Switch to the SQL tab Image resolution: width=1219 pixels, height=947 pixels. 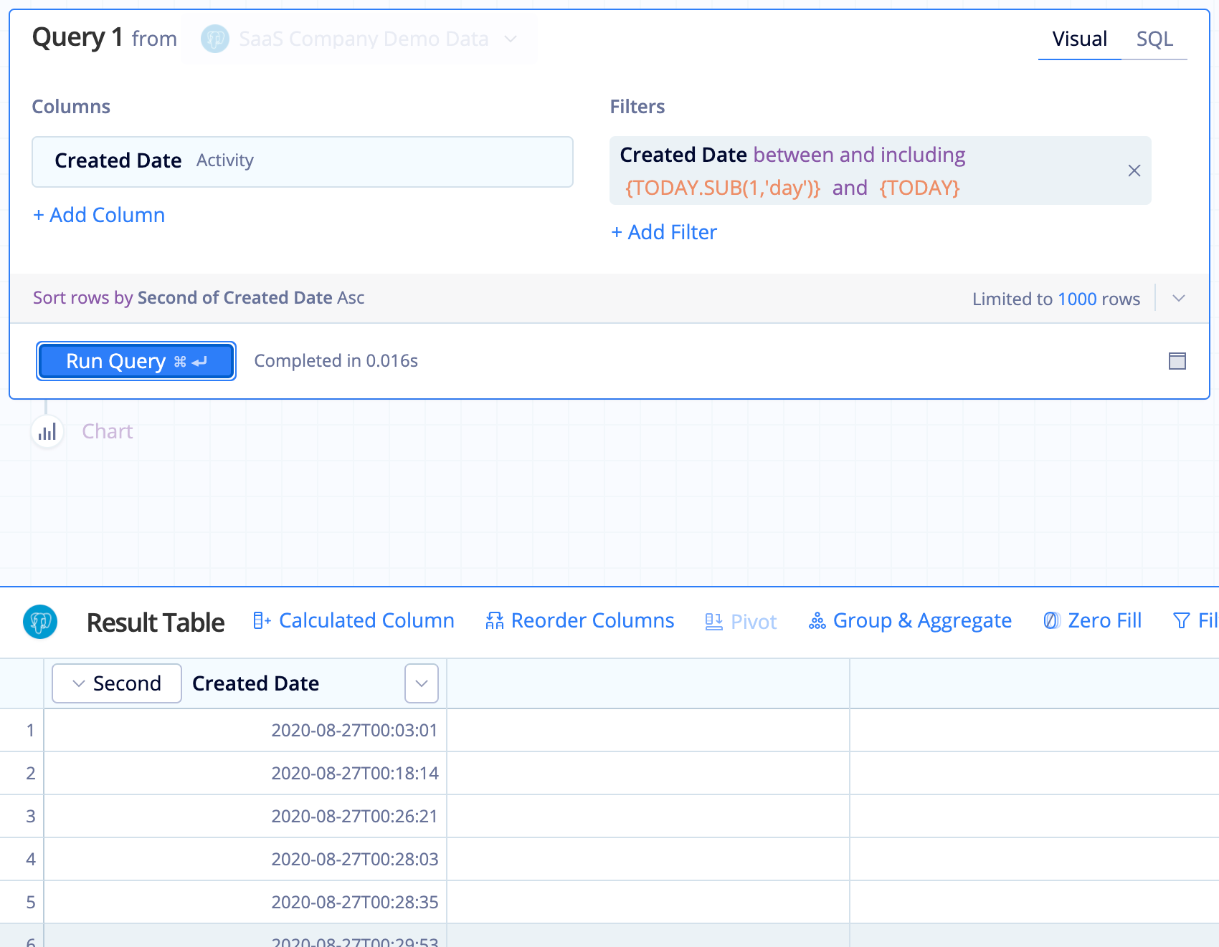1154,39
